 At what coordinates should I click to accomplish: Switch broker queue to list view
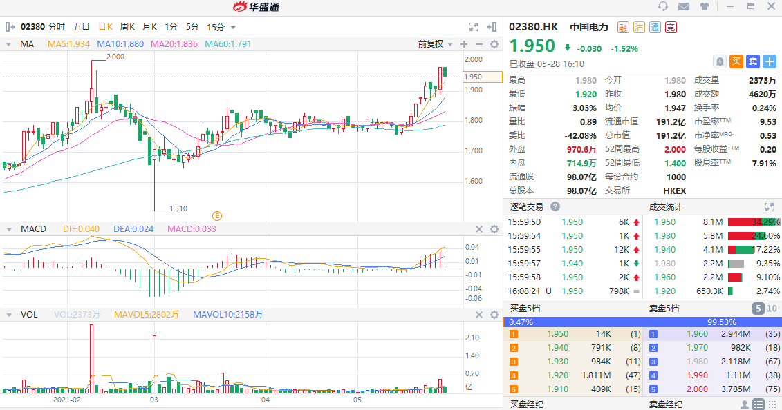(758, 404)
